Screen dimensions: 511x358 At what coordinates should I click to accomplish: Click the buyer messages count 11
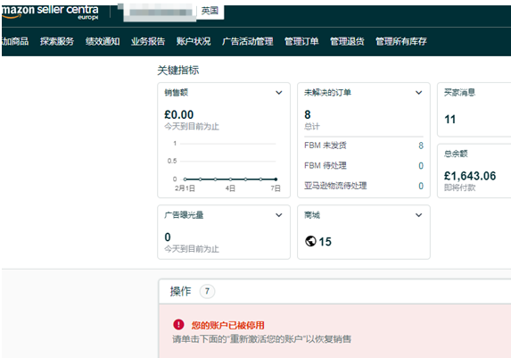tap(450, 120)
